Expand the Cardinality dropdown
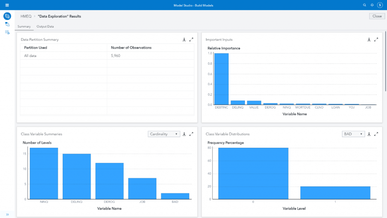This screenshot has height=218, width=387. [x=164, y=134]
